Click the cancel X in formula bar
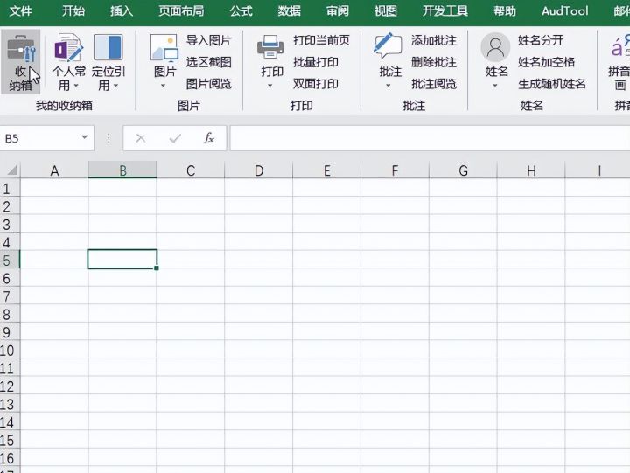This screenshot has width=630, height=473. [x=141, y=138]
